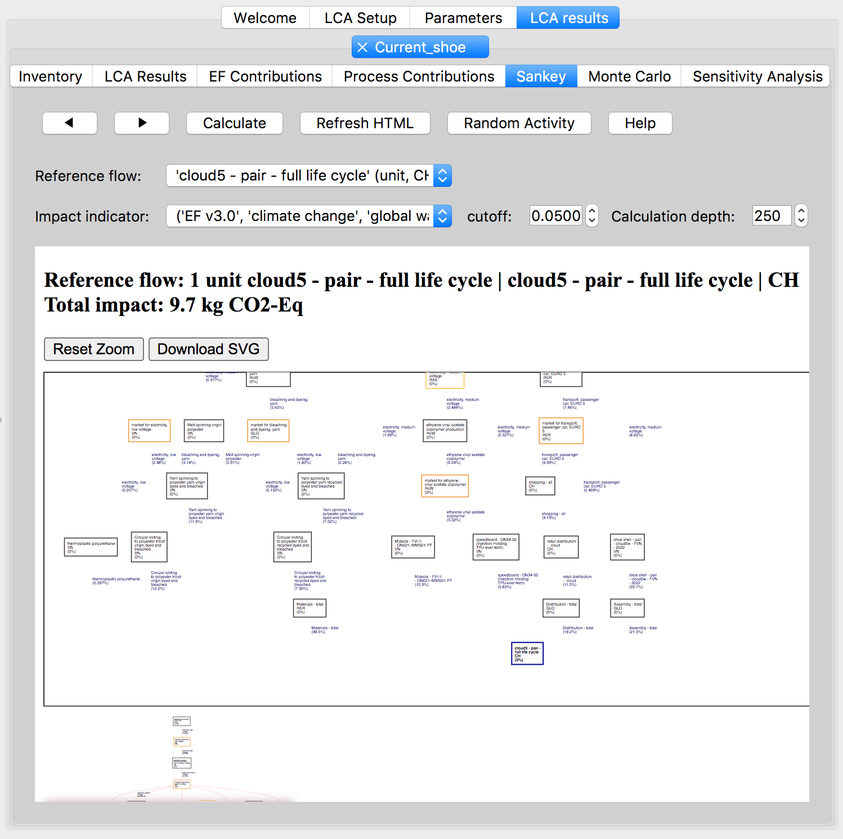The height and width of the screenshot is (839, 843).
Task: Close the Current_shoe tab
Action: pyautogui.click(x=364, y=47)
